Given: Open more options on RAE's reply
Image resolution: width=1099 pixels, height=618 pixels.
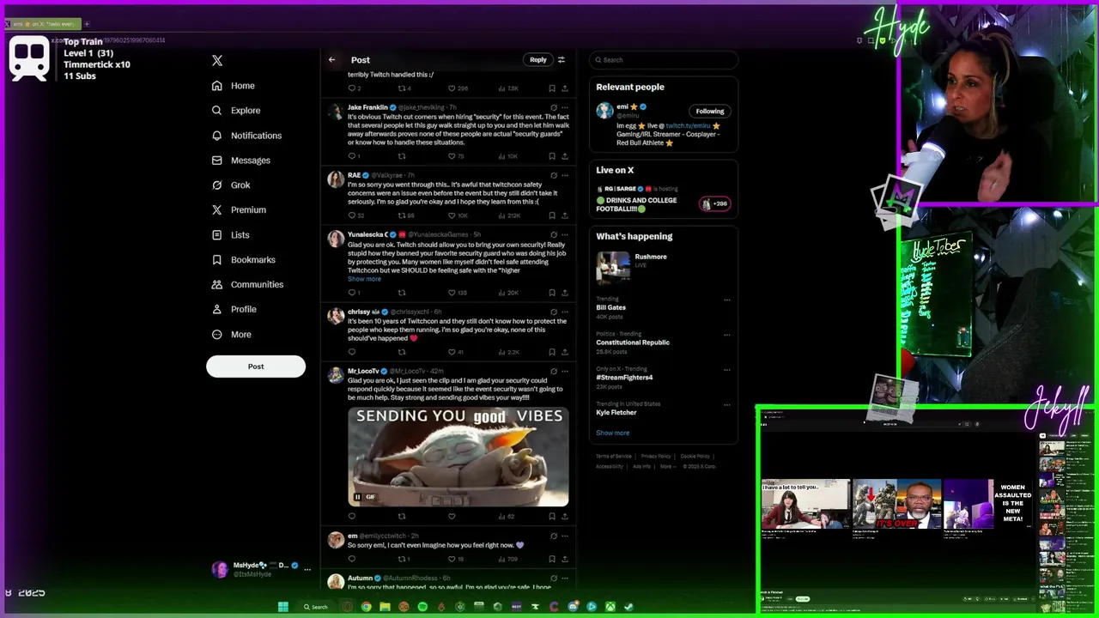Looking at the screenshot, I should (x=564, y=175).
